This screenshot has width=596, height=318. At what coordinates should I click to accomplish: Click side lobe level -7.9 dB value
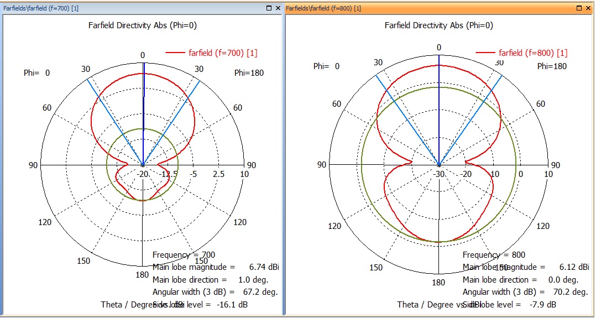click(543, 305)
